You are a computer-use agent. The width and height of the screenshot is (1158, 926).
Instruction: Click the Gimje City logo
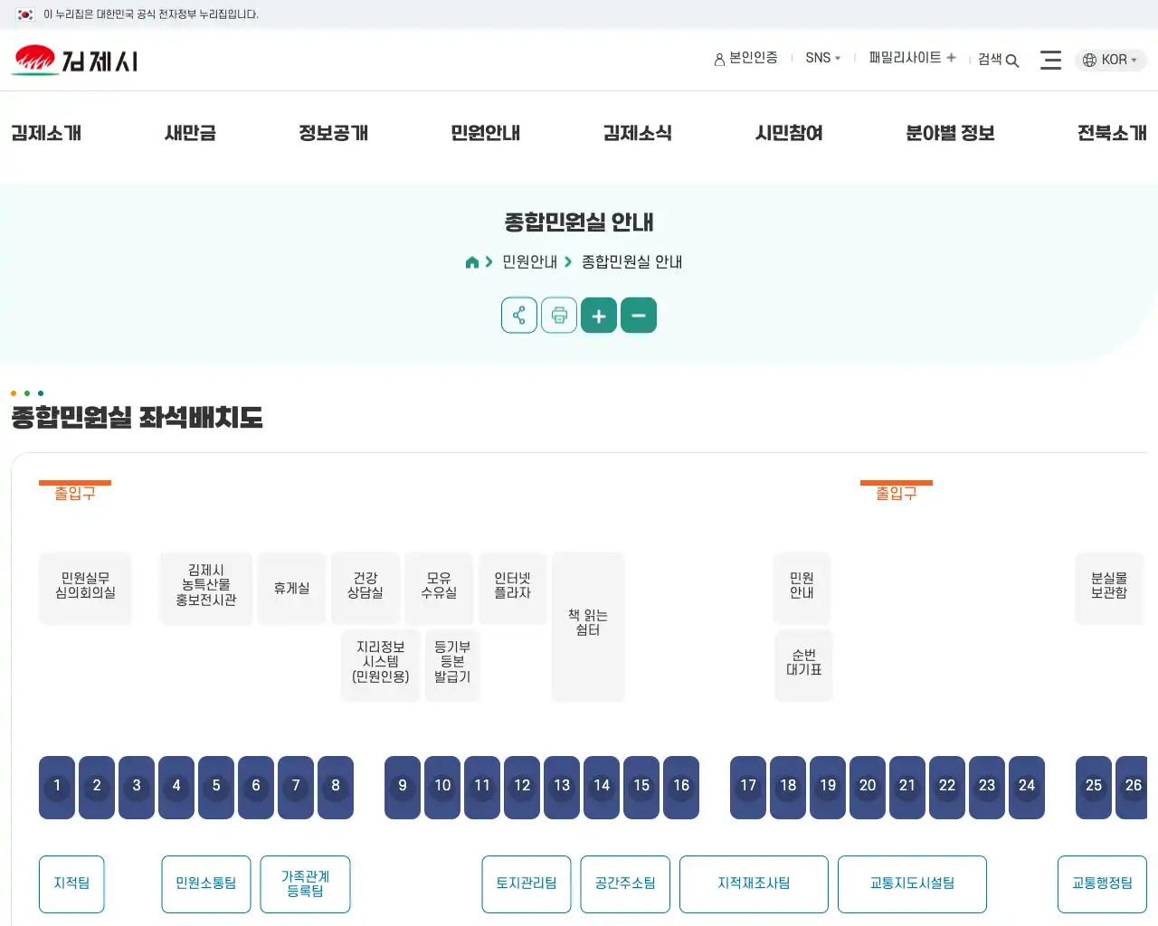[72, 59]
